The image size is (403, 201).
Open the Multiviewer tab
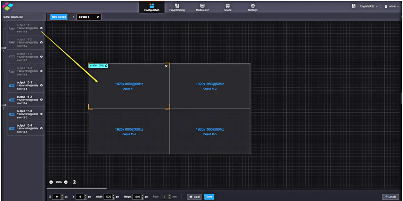202,7
